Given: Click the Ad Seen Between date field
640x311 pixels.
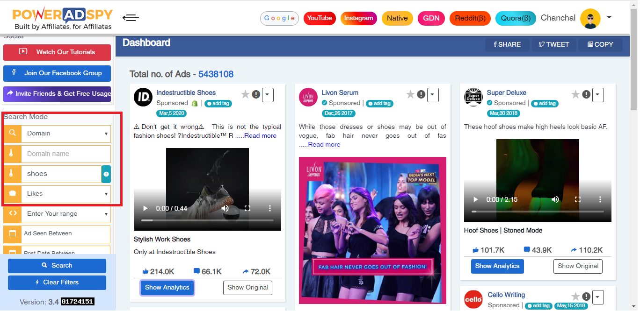Looking at the screenshot, I should [x=65, y=234].
